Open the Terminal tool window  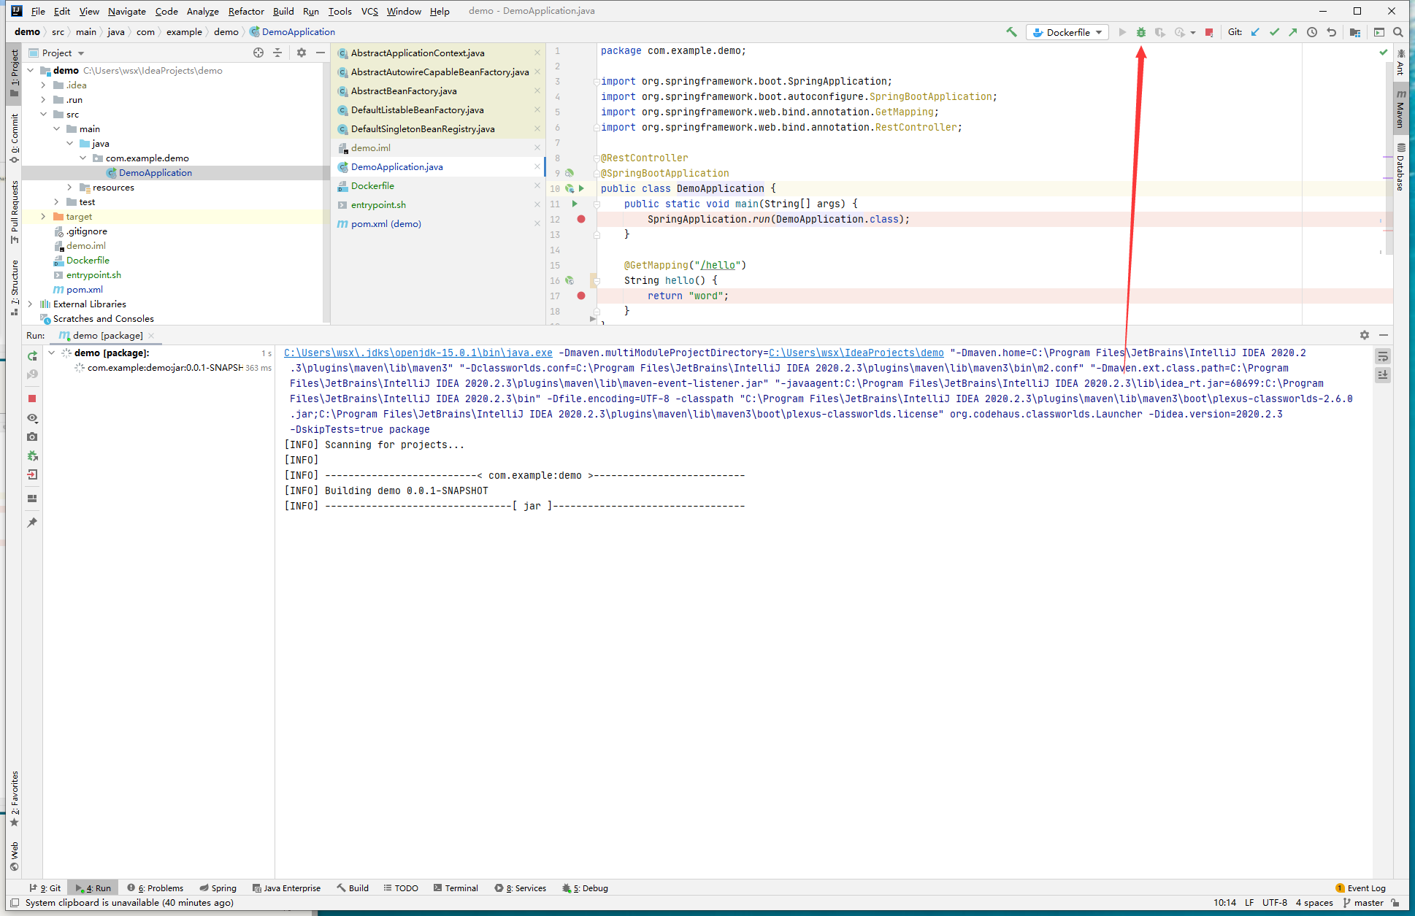[x=456, y=888]
